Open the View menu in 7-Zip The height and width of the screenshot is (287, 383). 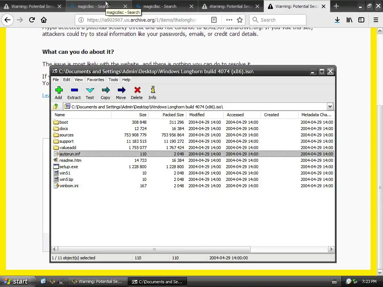tap(79, 80)
